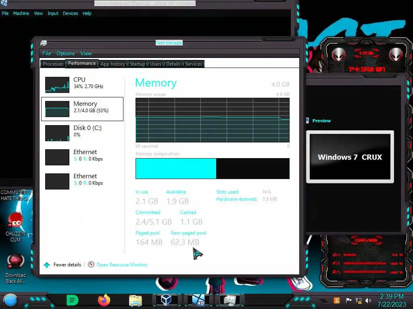
Task: Open VirtualBox Help menu
Action: pos(87,13)
